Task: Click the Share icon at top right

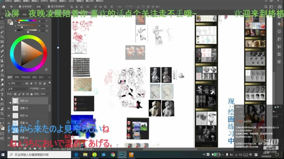Action: [280, 7]
